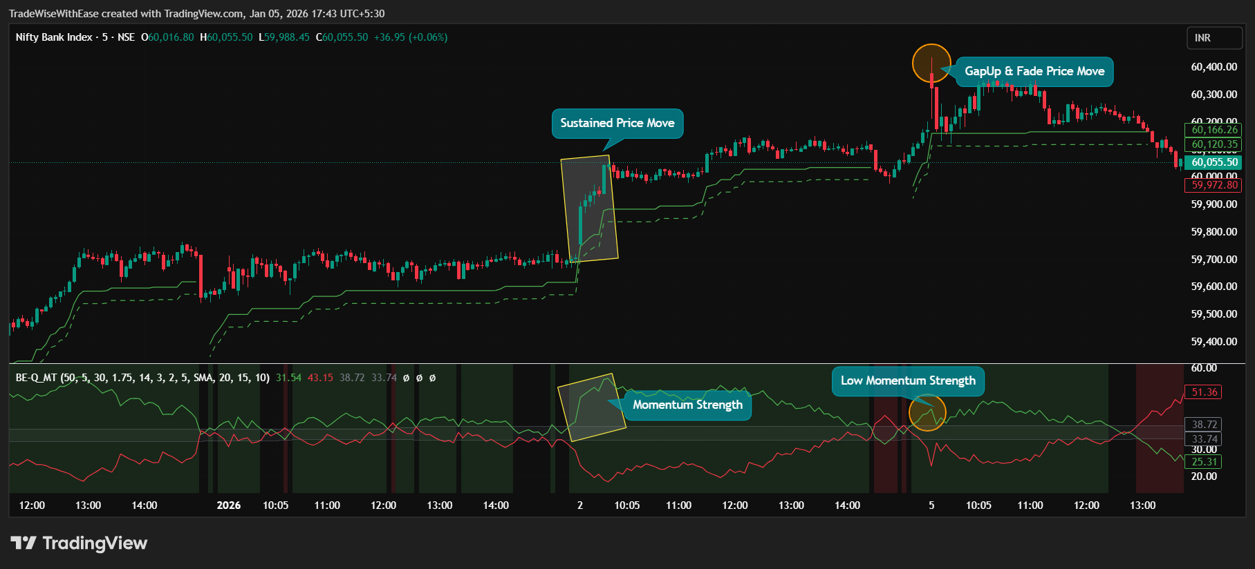Click the 60,300.00 price axis label
1255x569 pixels.
click(x=1214, y=95)
